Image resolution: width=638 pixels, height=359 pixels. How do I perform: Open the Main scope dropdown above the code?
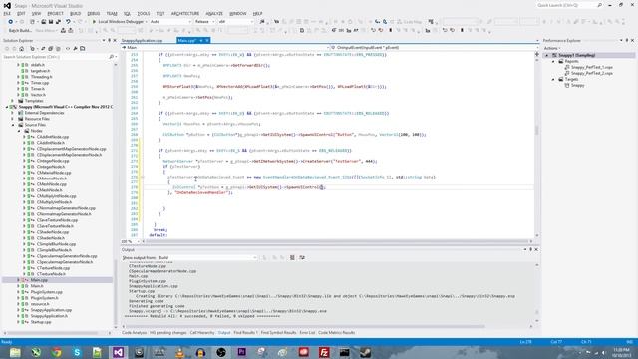(x=225, y=48)
